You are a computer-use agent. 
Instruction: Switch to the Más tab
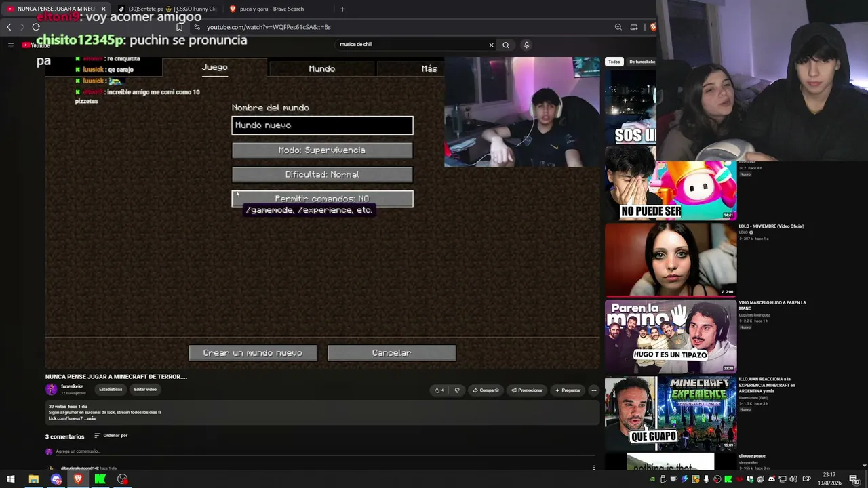[x=429, y=68]
